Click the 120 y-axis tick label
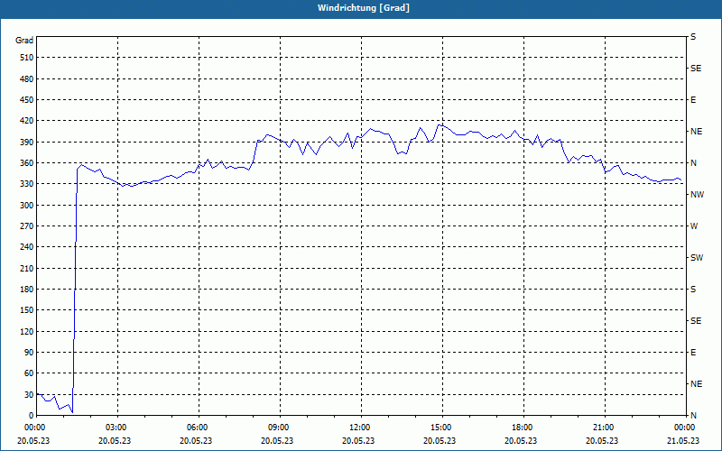This screenshot has width=722, height=451. [x=27, y=331]
